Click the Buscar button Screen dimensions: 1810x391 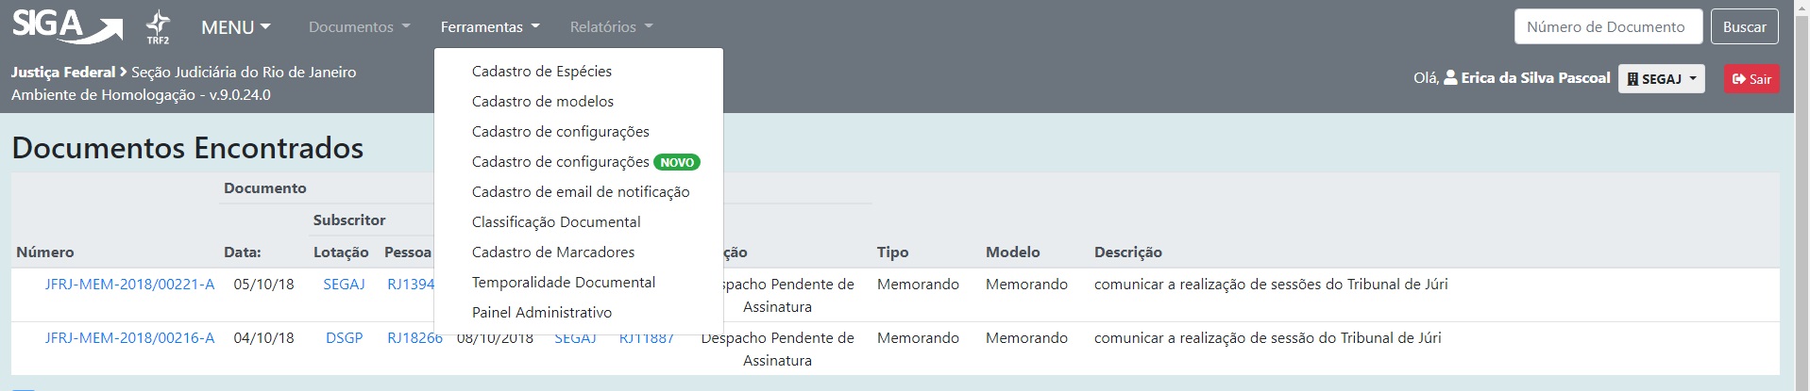point(1744,27)
